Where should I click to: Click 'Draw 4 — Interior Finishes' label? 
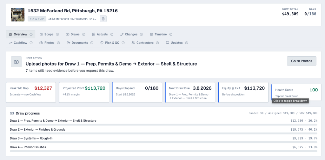(x=28, y=147)
